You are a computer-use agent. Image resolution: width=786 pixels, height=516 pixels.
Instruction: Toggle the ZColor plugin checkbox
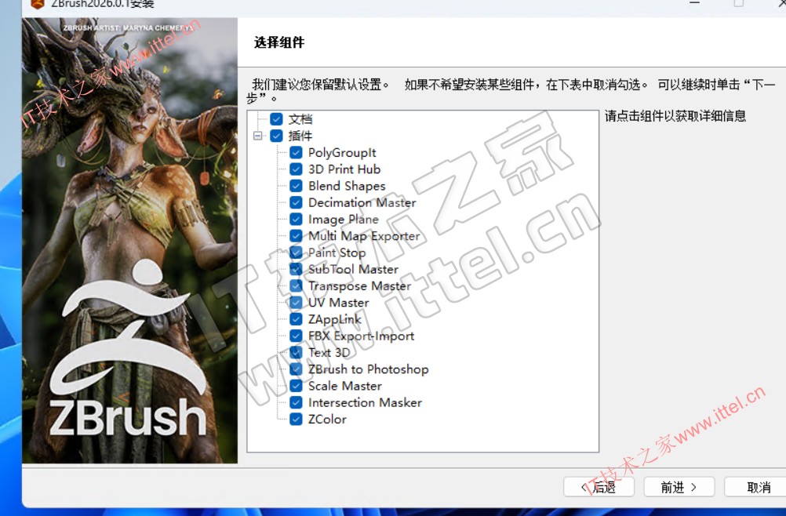tap(296, 420)
